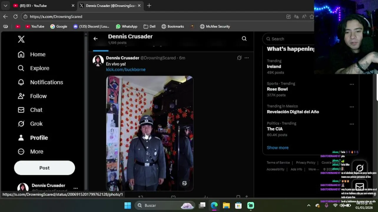Expand the footer More link
The width and height of the screenshot is (378, 212).
point(313,169)
